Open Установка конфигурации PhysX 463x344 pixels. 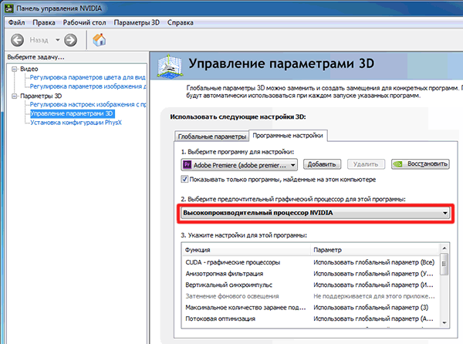[x=76, y=123]
